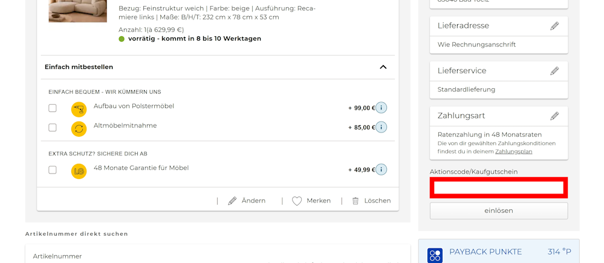Viewport: 604px width, 263px height.
Task: Click the 'Einfach mitbestellen' heading
Action: pyautogui.click(x=79, y=67)
